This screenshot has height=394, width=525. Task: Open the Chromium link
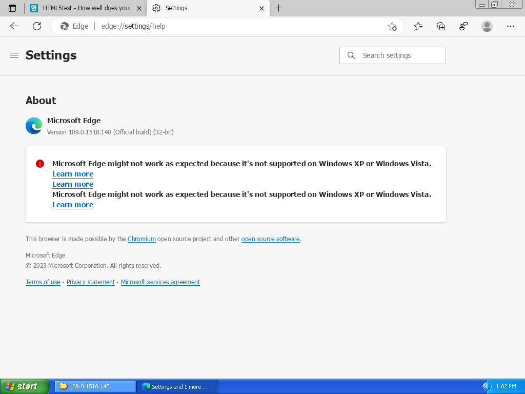(x=142, y=239)
